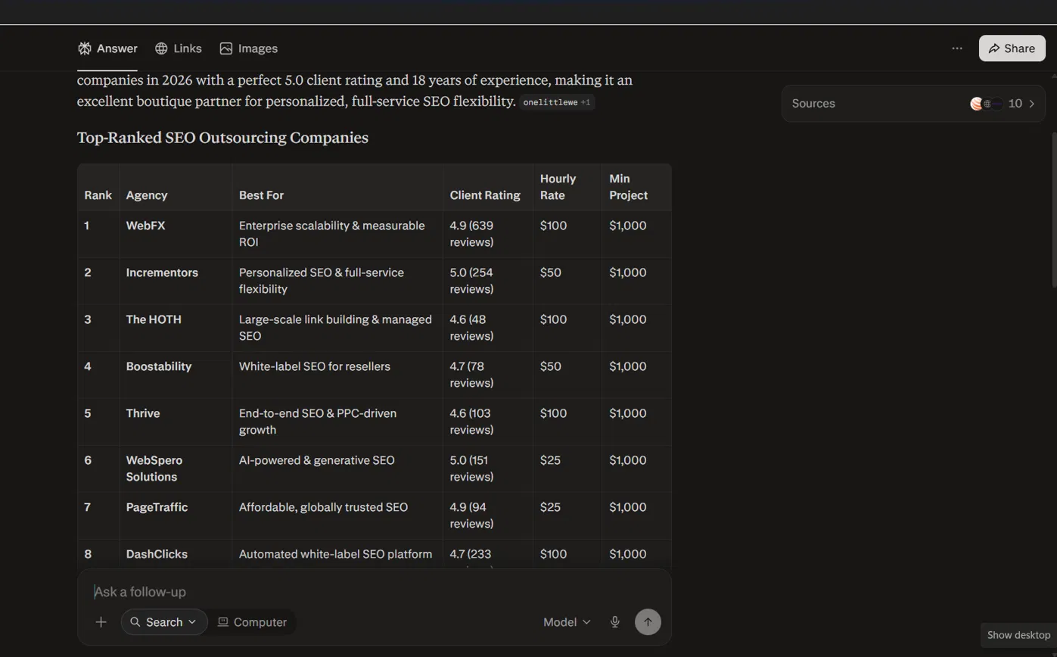Click the Show desktop button
This screenshot has height=657, width=1057.
point(1018,635)
